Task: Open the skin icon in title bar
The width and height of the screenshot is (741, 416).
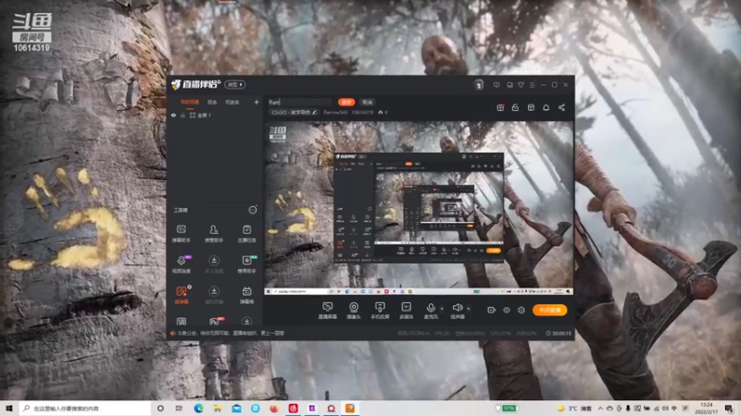Action: [x=521, y=85]
